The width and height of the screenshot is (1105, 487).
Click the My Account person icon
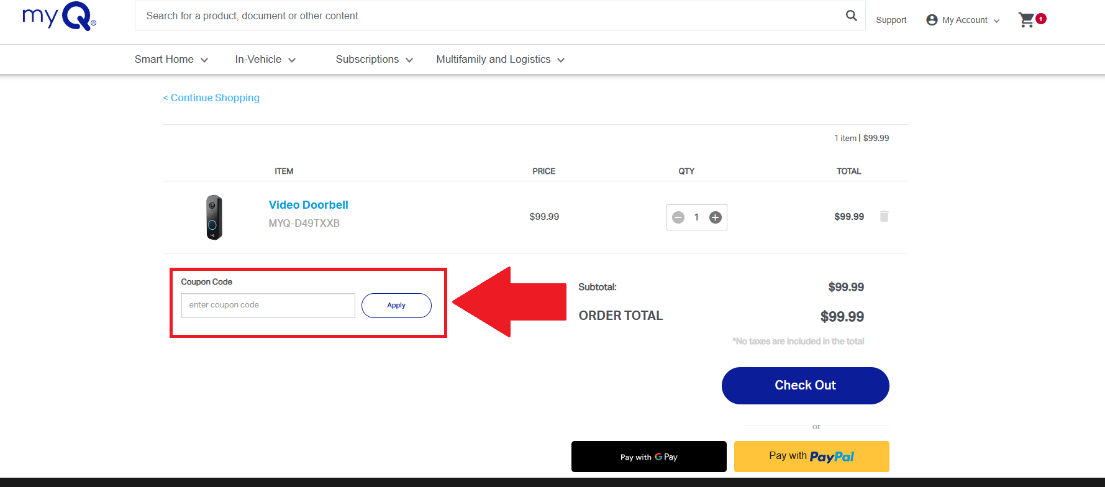(931, 19)
